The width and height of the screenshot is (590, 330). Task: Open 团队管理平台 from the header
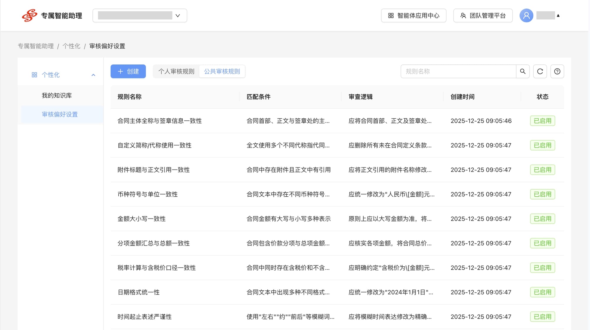pos(483,16)
